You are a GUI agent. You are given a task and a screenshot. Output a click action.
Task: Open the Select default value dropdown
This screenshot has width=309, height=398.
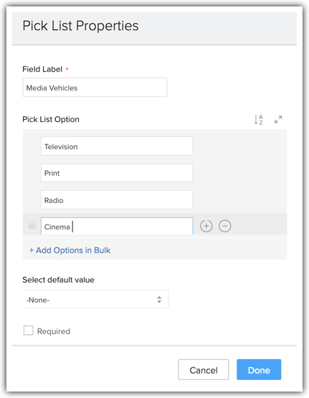95,300
